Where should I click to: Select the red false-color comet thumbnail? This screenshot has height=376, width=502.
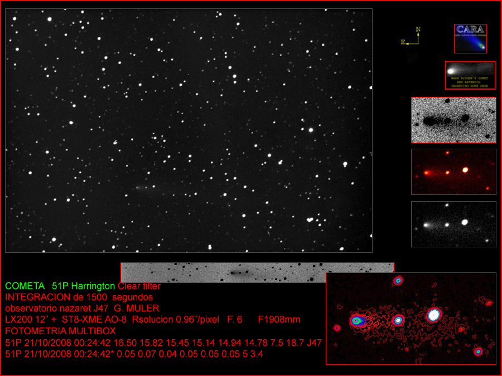click(x=453, y=171)
